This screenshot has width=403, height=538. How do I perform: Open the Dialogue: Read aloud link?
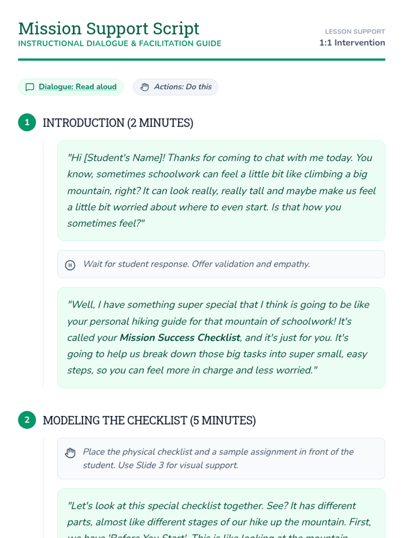[x=78, y=87]
